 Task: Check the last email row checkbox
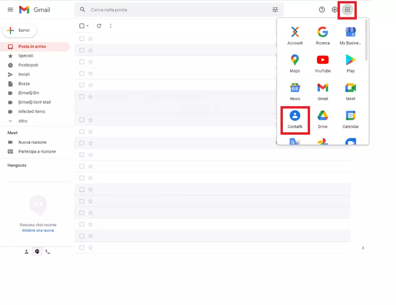[81, 248]
